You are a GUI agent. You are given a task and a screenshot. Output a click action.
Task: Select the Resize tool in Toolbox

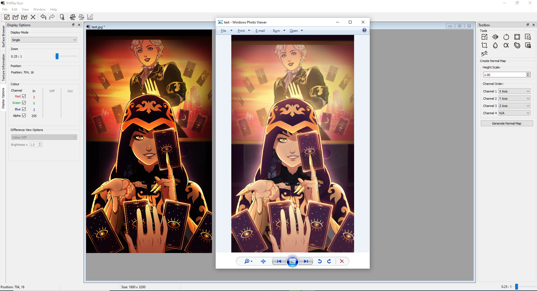[484, 37]
